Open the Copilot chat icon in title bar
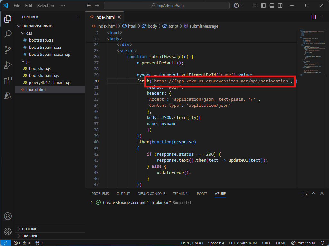The width and height of the screenshot is (329, 246). (236, 6)
